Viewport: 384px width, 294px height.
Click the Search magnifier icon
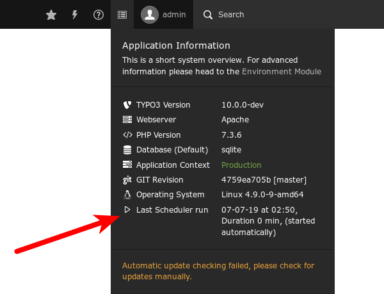[207, 15]
